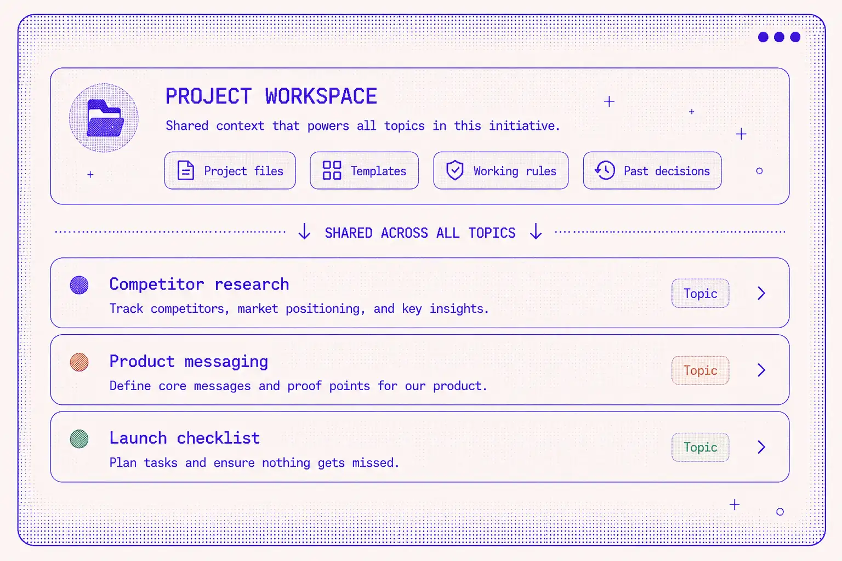Open the Past decisions button

(652, 170)
